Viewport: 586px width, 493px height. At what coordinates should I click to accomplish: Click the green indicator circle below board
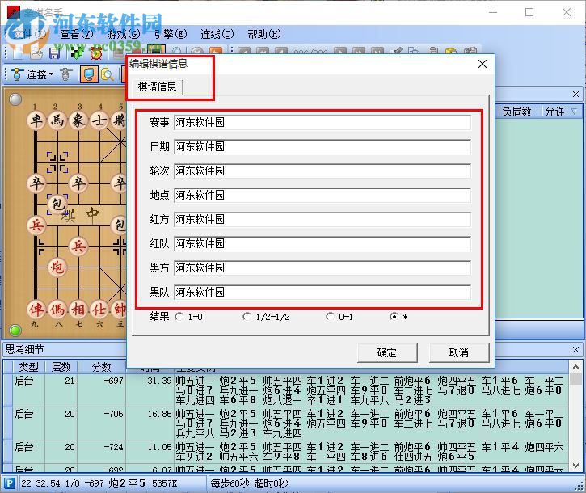pos(15,330)
